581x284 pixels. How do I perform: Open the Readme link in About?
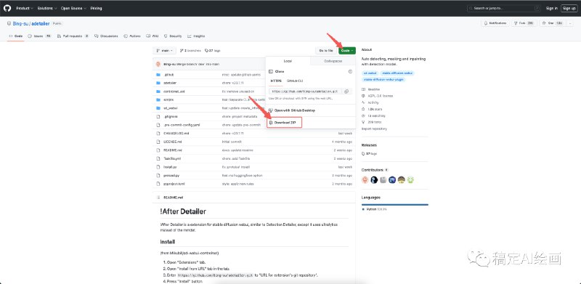(x=371, y=89)
